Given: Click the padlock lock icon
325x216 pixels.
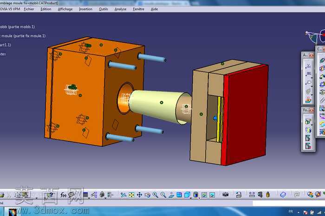Looking at the screenshot, I should (102, 195).
